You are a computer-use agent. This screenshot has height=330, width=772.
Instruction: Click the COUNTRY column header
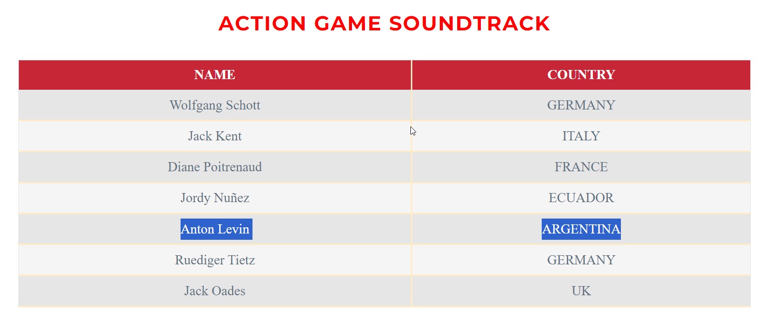tap(581, 75)
